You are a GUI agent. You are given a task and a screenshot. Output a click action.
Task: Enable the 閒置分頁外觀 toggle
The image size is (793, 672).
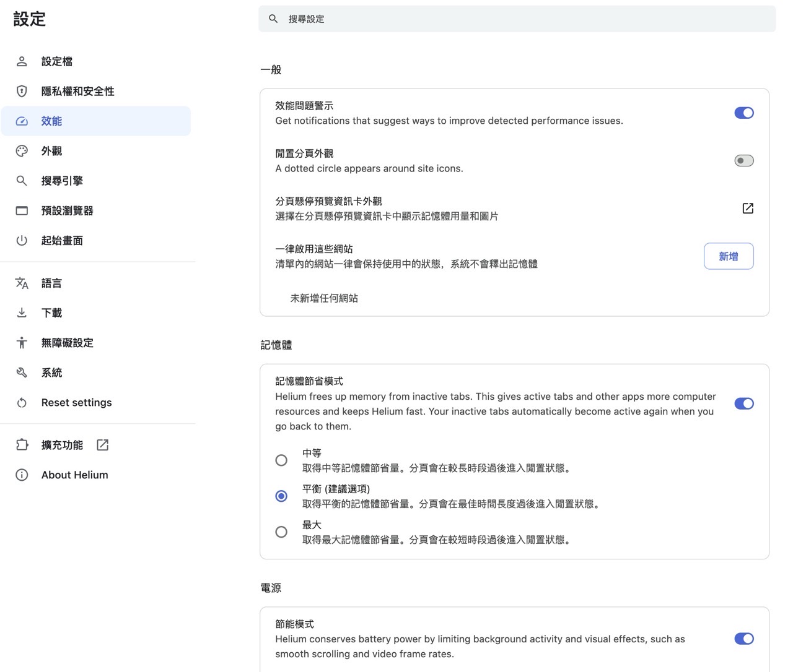[x=743, y=161]
